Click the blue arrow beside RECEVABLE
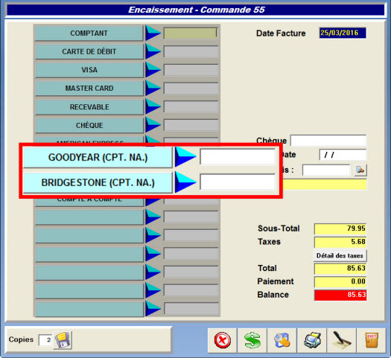 point(153,106)
